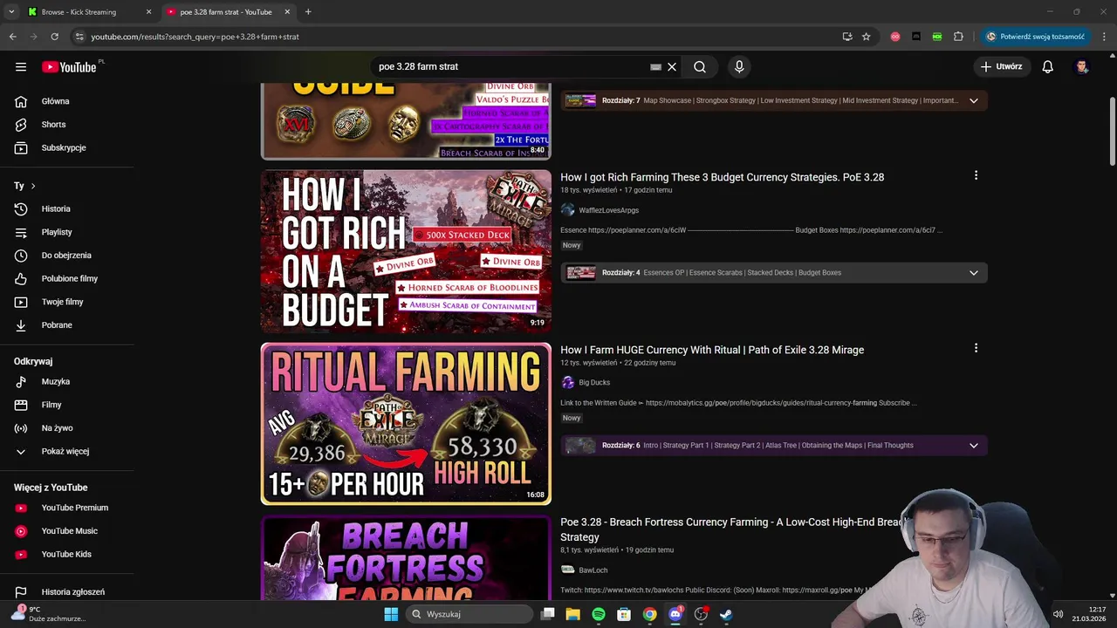Open Discord from the taskbar
The image size is (1117, 628).
click(675, 614)
